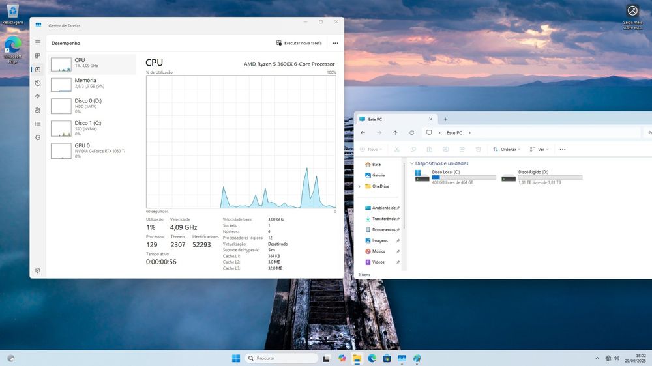Select GPU 0 performance entry
The width and height of the screenshot is (652, 366).
click(x=92, y=150)
